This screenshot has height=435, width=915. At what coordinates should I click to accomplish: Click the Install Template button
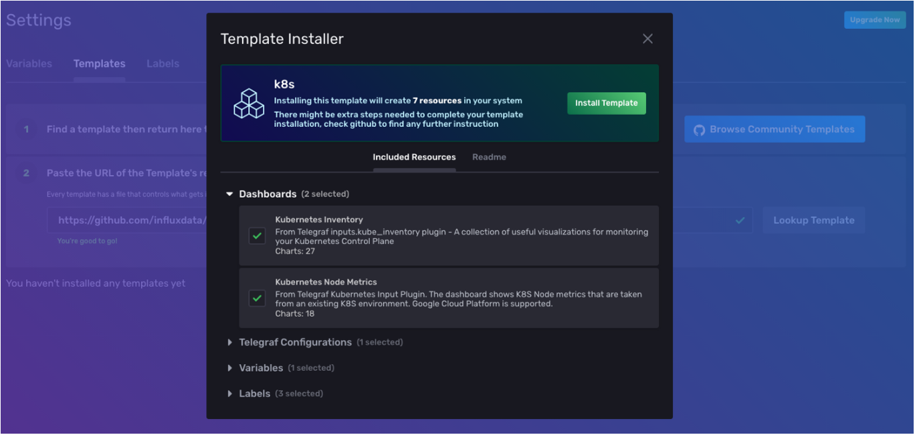(606, 103)
